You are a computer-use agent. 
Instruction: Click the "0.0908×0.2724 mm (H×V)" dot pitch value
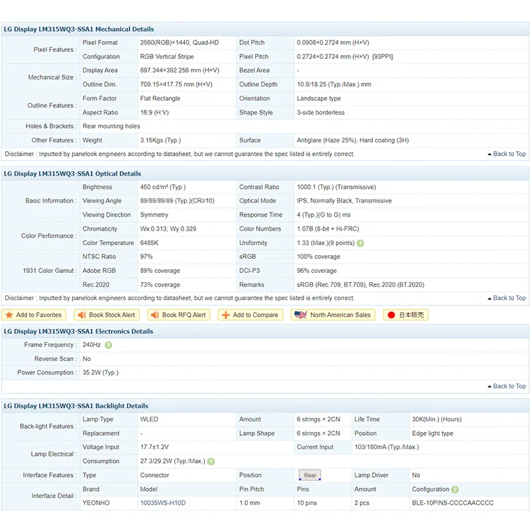(333, 42)
